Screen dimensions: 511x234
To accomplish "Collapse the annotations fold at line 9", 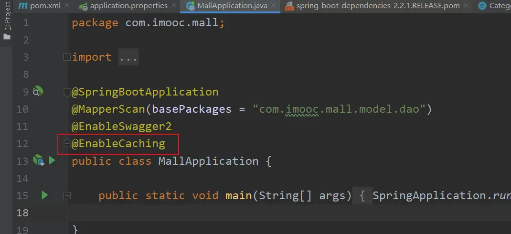I will pyautogui.click(x=67, y=94).
